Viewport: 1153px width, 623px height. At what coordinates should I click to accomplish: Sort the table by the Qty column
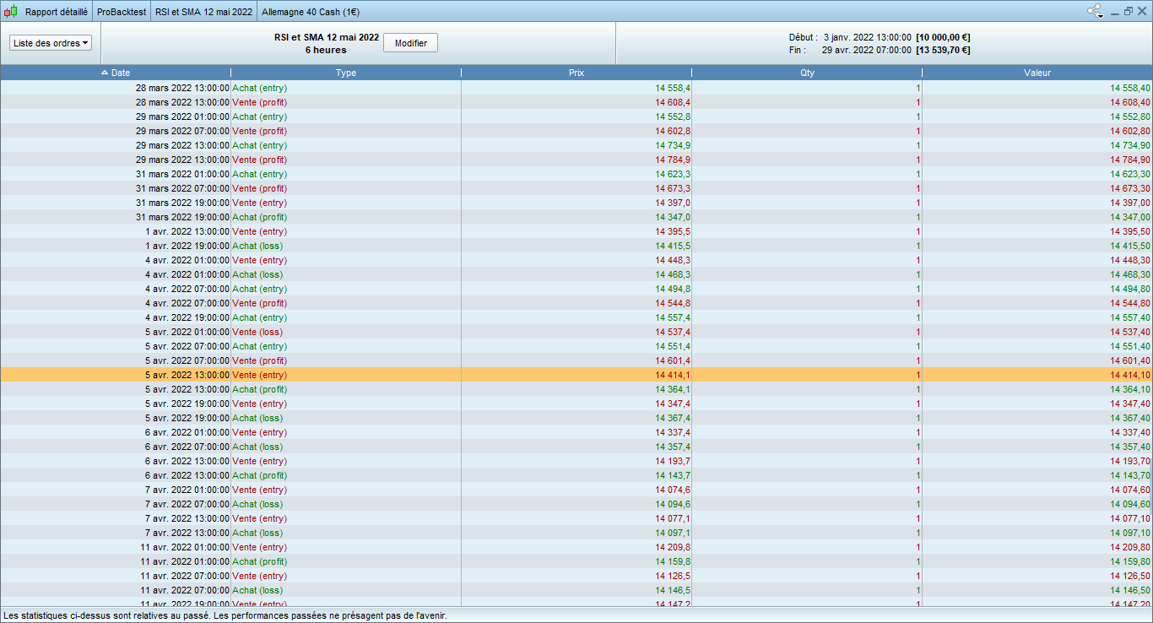coord(807,73)
